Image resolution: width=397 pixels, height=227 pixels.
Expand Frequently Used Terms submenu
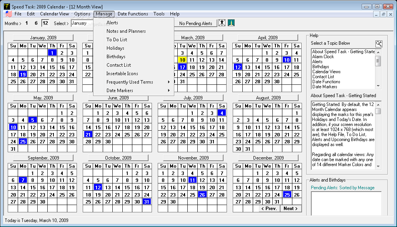[134, 82]
